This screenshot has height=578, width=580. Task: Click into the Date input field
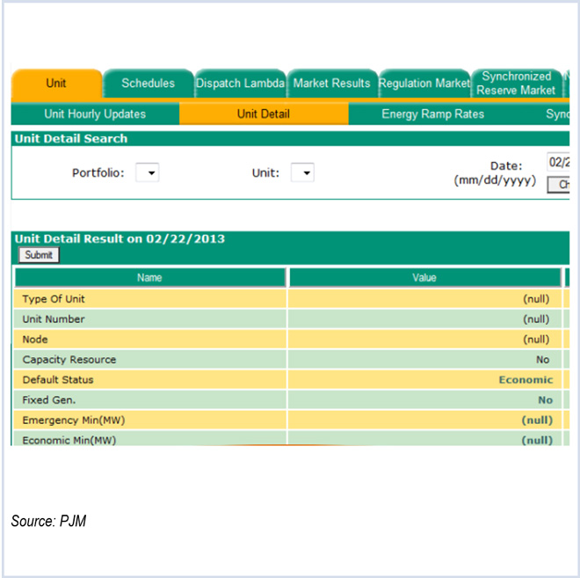coord(558,163)
